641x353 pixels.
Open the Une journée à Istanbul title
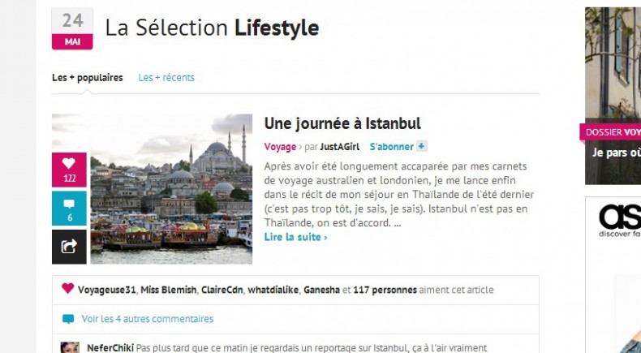coord(342,123)
